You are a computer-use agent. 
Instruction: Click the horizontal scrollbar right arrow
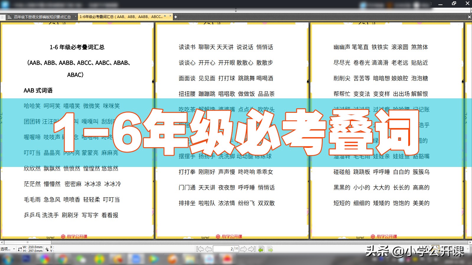[x=470, y=243]
